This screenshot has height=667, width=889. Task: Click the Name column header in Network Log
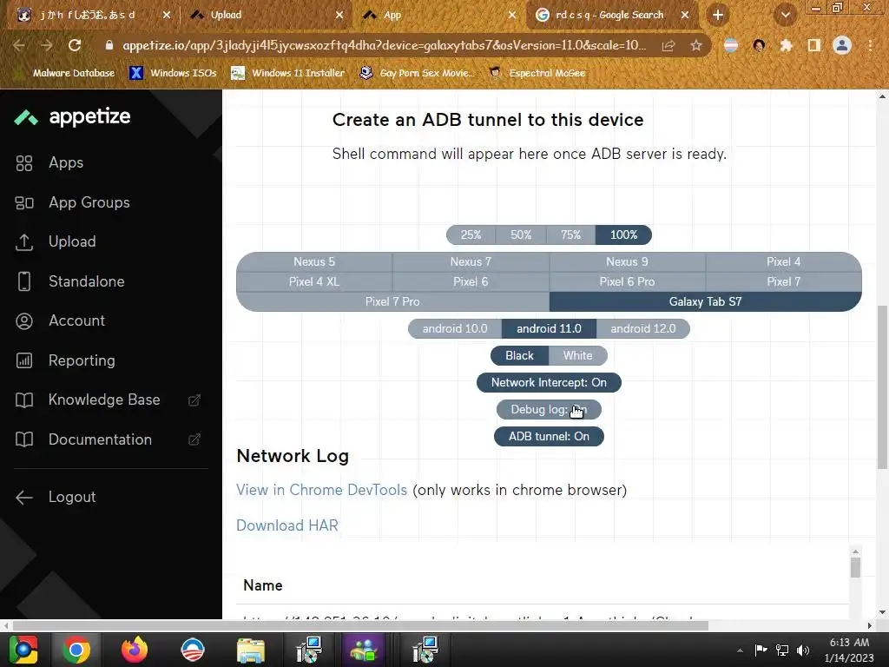262,586
